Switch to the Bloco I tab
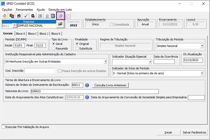The image size is (210, 140). tap(32, 34)
